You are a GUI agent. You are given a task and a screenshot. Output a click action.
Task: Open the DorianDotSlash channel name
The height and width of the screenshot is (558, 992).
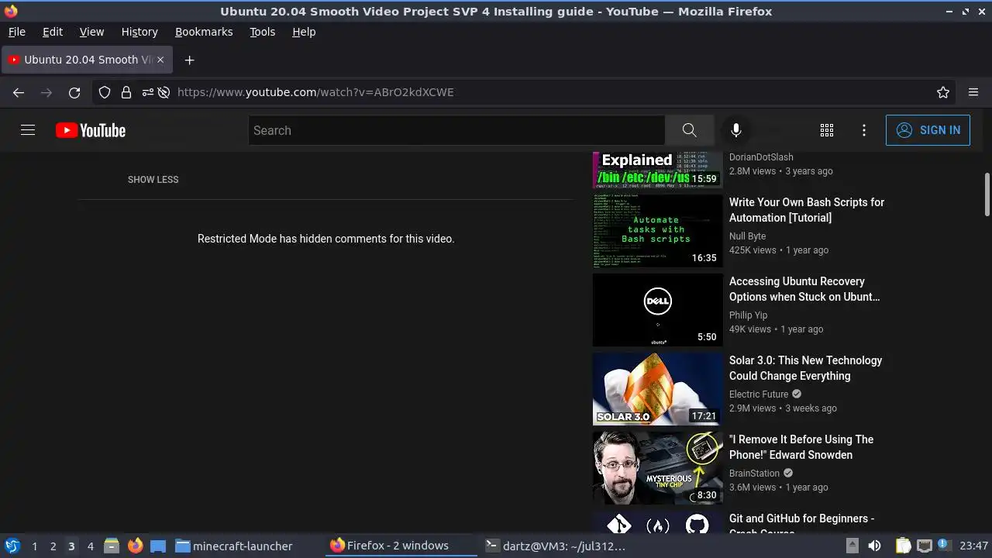761,157
